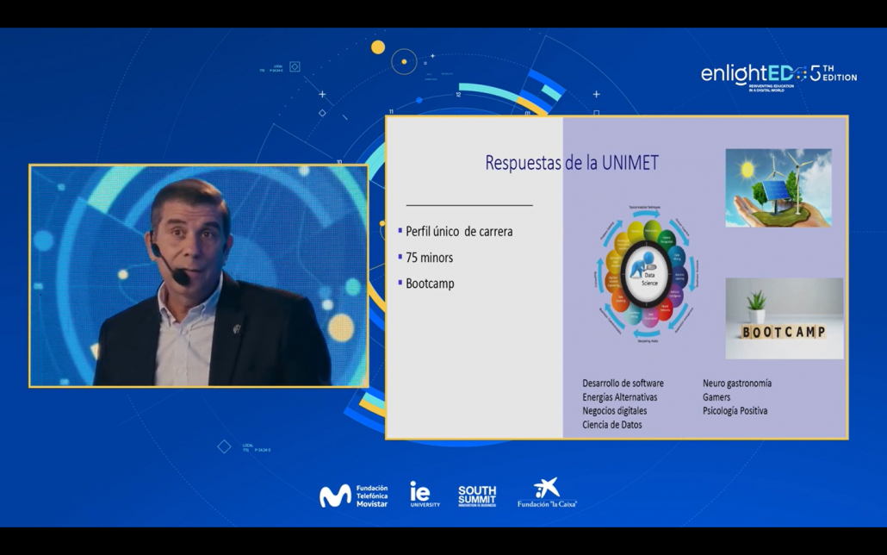Click "Gamers" on the slide
The height and width of the screenshot is (555, 887).
pyautogui.click(x=716, y=397)
